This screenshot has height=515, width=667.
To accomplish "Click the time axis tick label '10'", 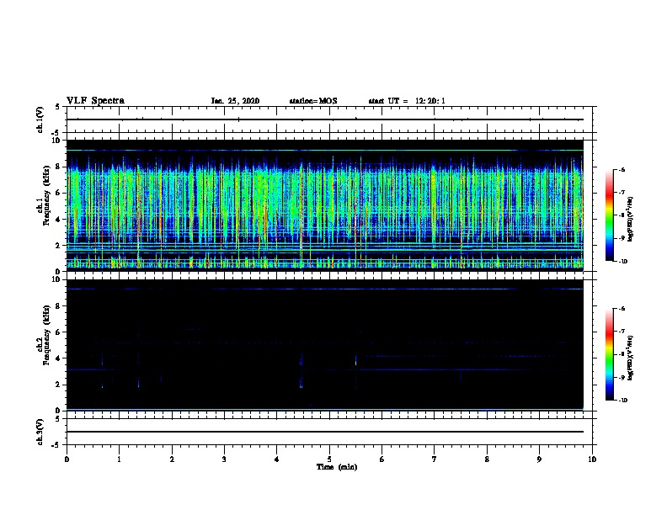I will click(x=592, y=459).
